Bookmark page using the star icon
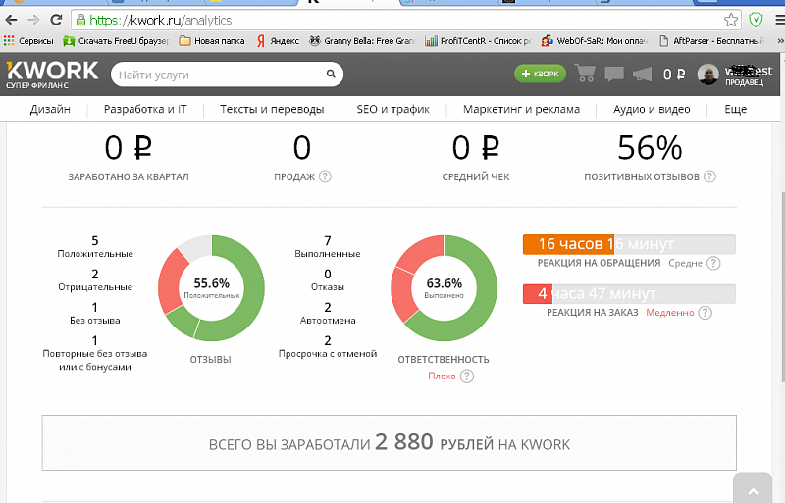 (731, 20)
